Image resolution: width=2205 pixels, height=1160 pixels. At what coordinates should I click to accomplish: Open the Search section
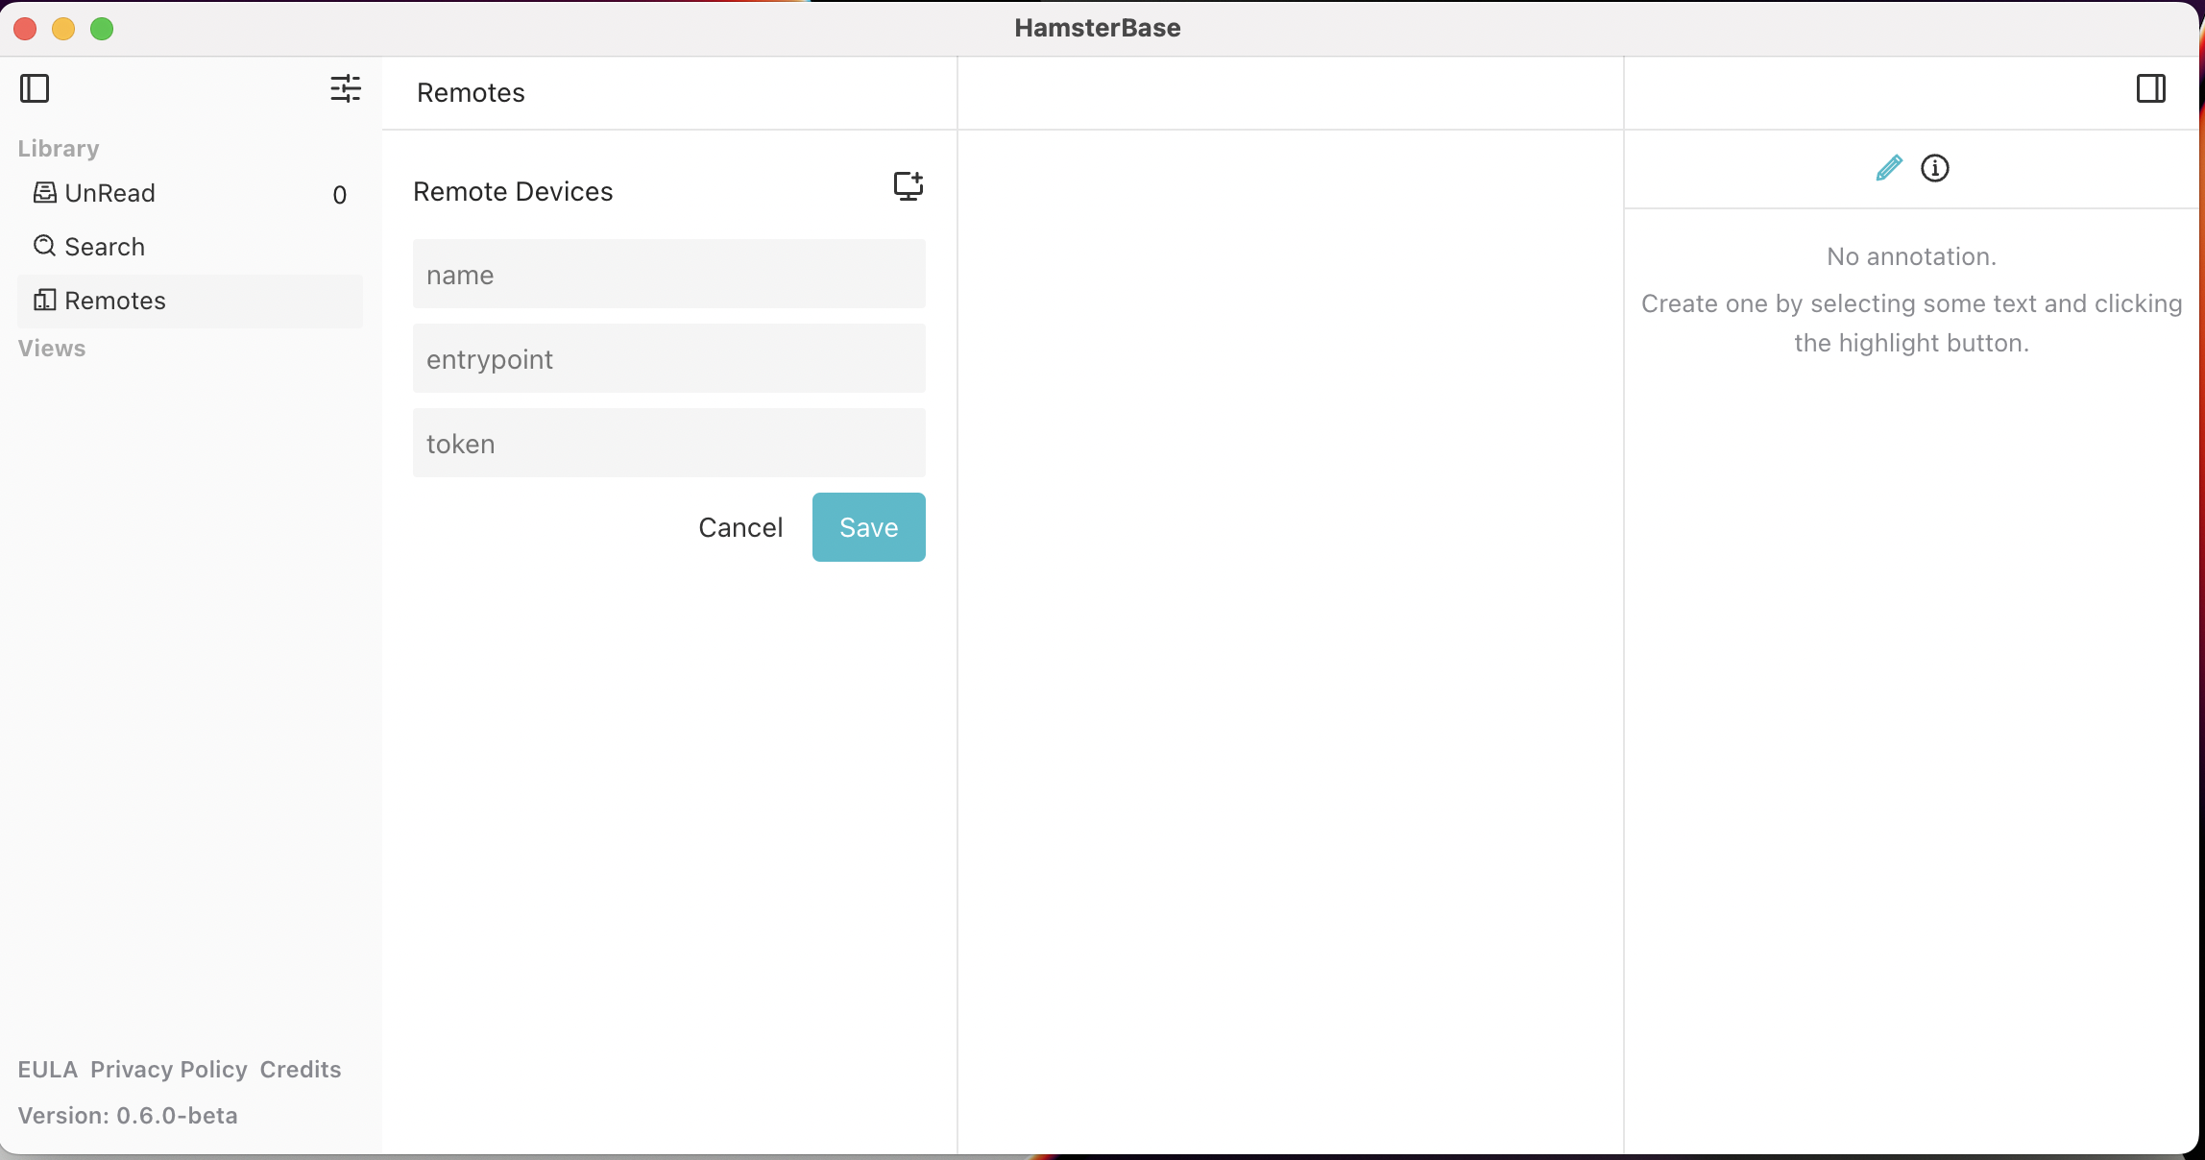103,246
